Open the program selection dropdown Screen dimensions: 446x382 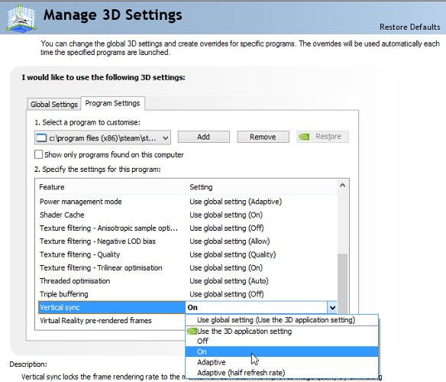(x=102, y=138)
